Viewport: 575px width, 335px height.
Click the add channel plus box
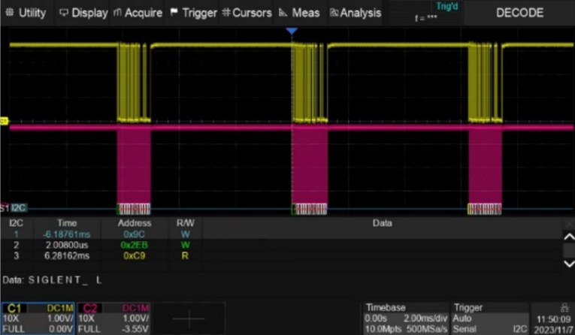pyautogui.click(x=189, y=318)
